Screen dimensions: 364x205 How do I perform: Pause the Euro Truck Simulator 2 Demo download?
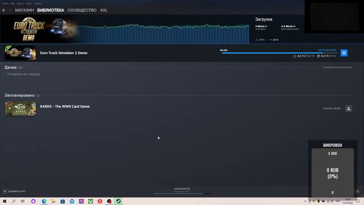344,53
